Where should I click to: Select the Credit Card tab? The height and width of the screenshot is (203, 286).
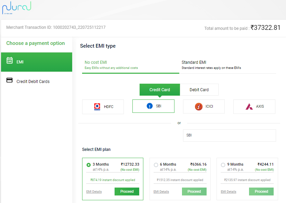(x=160, y=89)
